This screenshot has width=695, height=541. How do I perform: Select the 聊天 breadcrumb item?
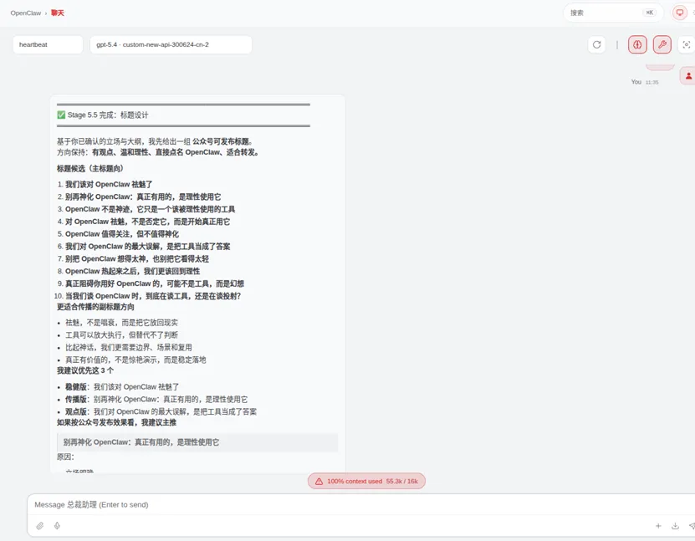pyautogui.click(x=58, y=13)
